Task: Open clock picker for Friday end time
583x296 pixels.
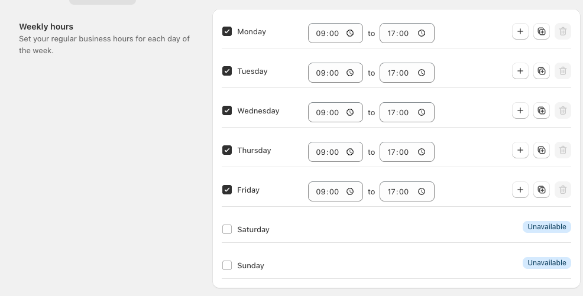Action: click(x=422, y=191)
